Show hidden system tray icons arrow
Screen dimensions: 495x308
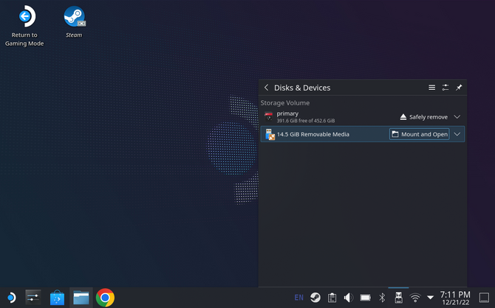(431, 298)
